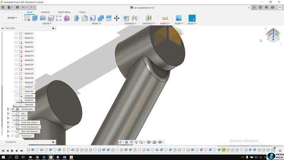Click the Save icon in the top bar
The image size is (284, 160).
point(17,7)
